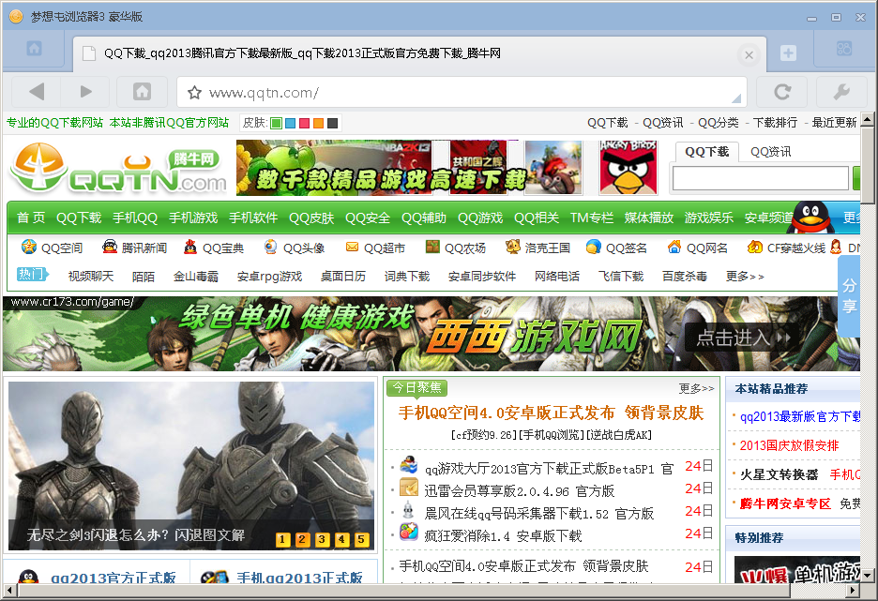This screenshot has height=601, width=878.
Task: Open the 最近更新 link in the top bar
Action: (834, 123)
